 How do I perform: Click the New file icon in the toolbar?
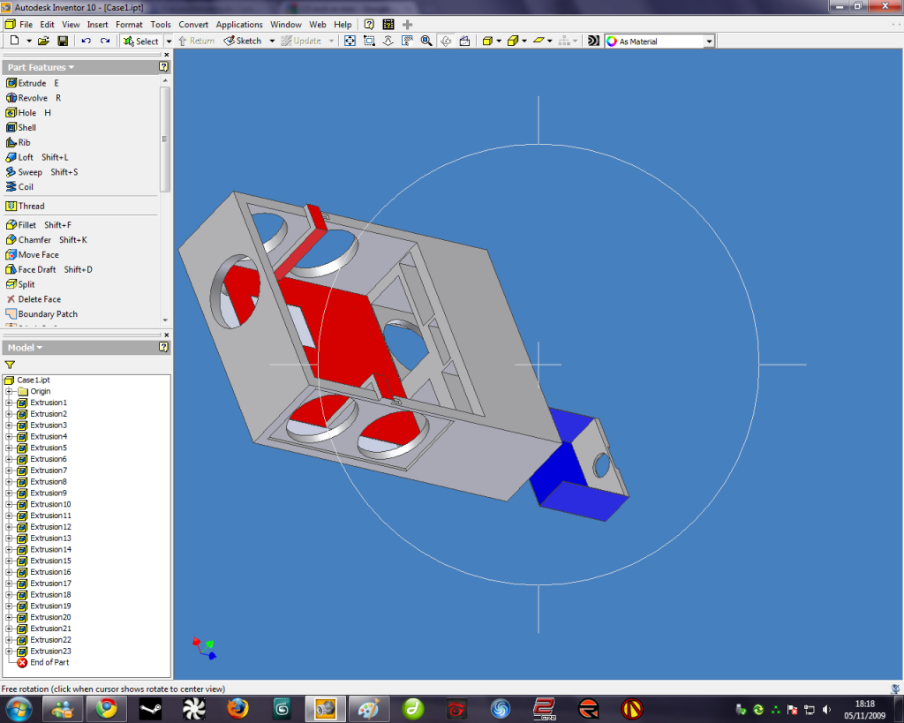pos(14,41)
